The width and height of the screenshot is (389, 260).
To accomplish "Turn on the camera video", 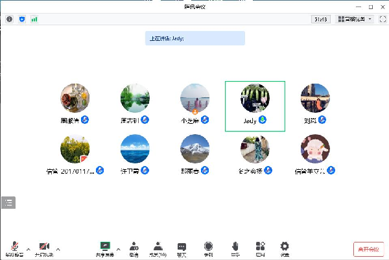I will pyautogui.click(x=44, y=248).
